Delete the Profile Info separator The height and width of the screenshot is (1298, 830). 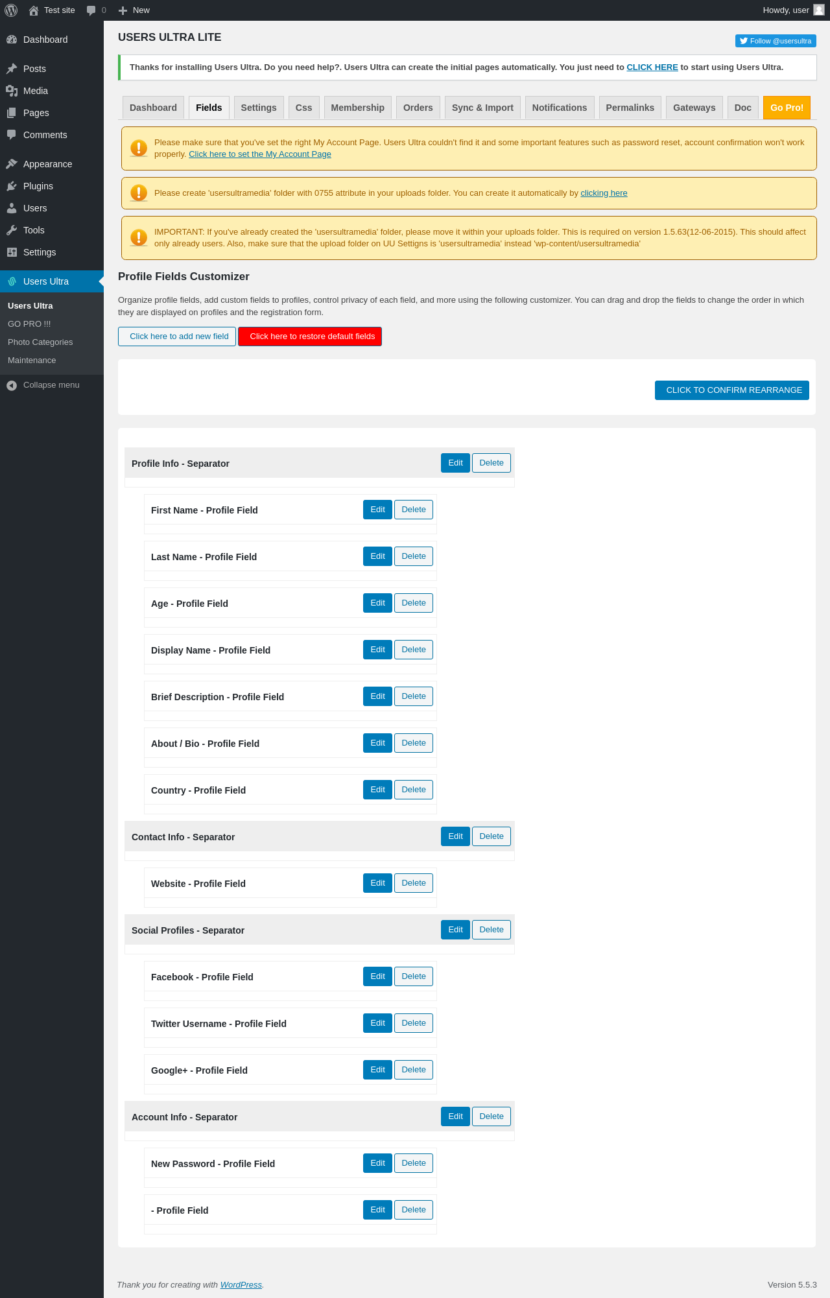point(492,463)
